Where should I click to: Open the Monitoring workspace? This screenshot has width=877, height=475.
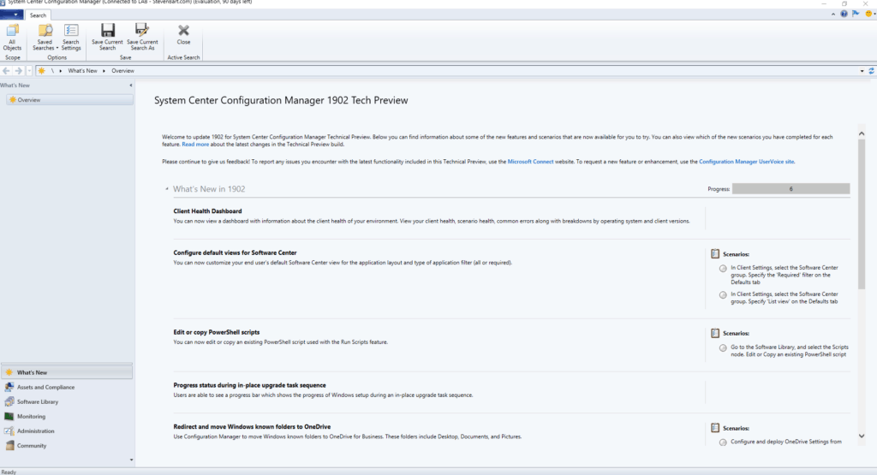(x=67, y=416)
